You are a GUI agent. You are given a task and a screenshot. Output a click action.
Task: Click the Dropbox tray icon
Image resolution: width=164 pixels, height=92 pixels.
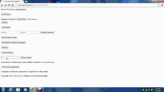point(152,90)
